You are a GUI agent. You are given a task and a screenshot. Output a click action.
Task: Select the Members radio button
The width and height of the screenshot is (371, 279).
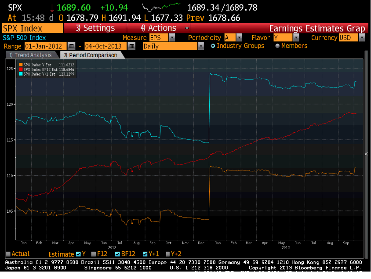[277, 46]
